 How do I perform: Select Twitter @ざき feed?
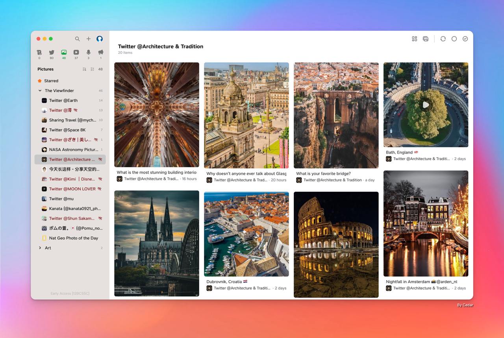click(70, 140)
